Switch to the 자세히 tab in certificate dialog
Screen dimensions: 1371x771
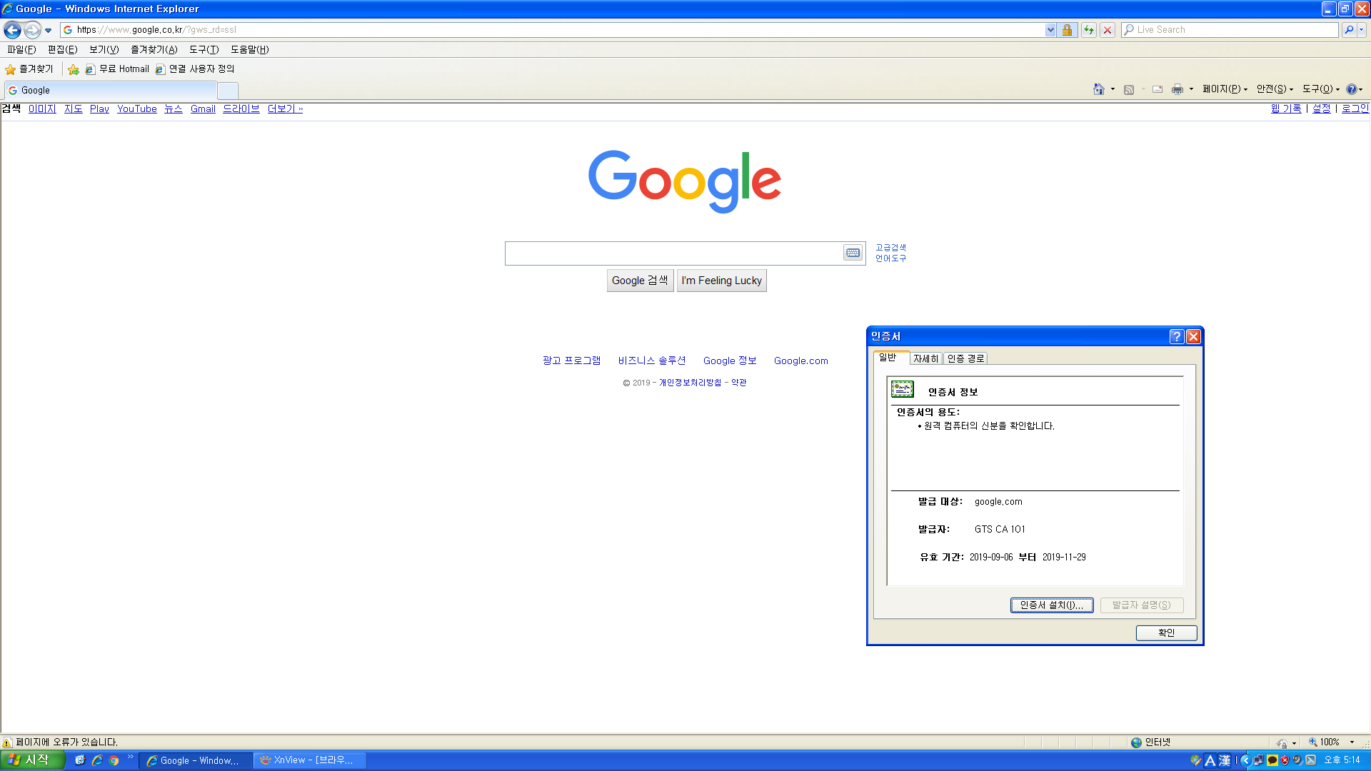coord(925,358)
